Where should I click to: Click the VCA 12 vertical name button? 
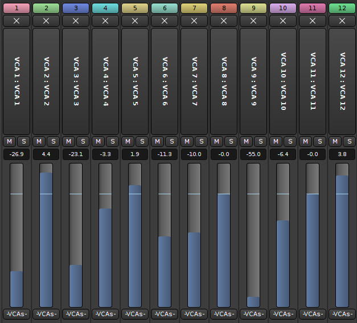pyautogui.click(x=342, y=81)
